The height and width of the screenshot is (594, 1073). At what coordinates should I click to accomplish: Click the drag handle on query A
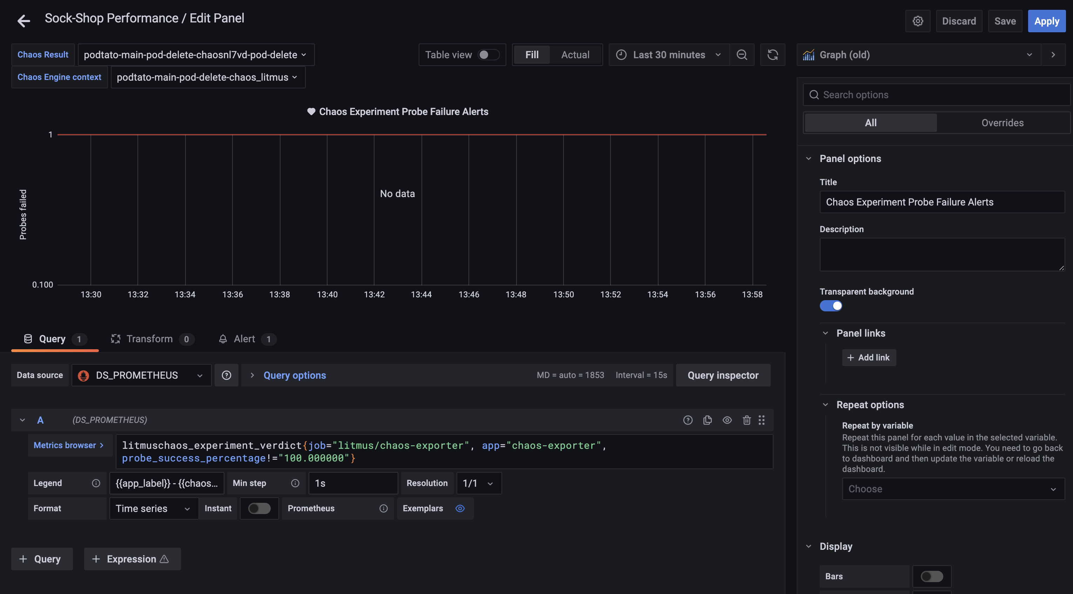(x=761, y=420)
